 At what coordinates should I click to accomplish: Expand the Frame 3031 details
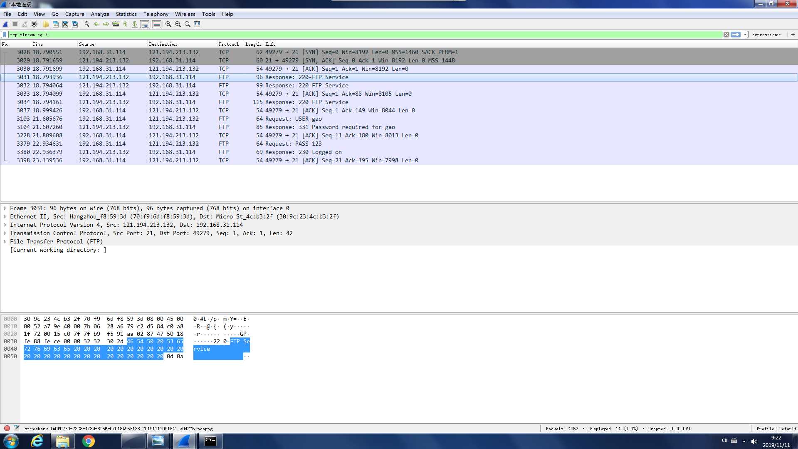(x=5, y=208)
